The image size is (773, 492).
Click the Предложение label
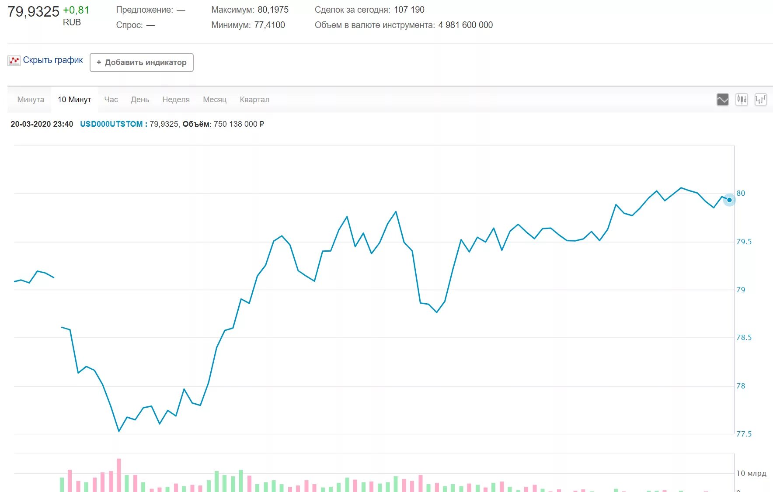[x=145, y=10]
